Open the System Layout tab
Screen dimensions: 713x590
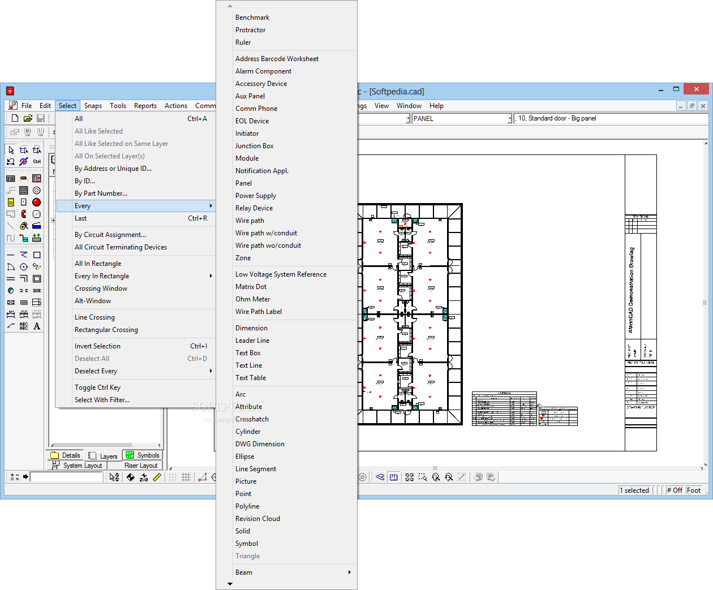coord(78,466)
